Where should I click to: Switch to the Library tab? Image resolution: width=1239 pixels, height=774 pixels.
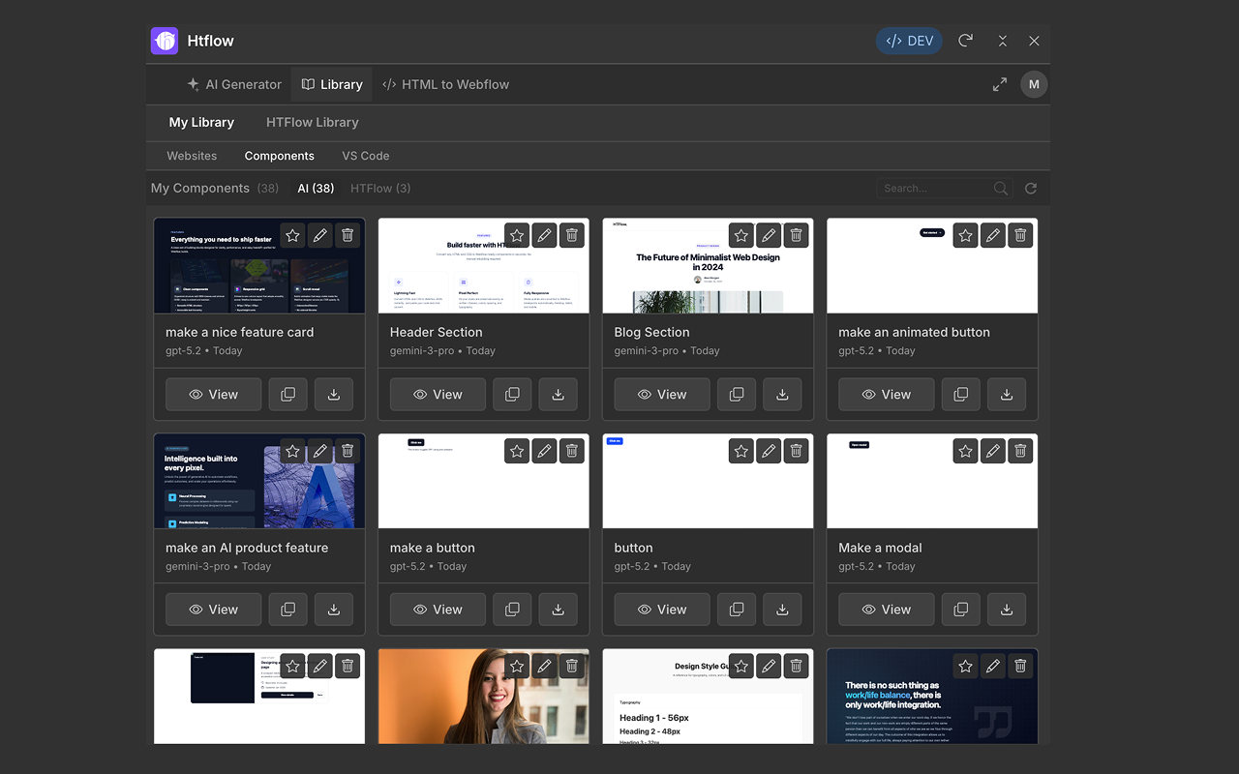click(x=332, y=84)
